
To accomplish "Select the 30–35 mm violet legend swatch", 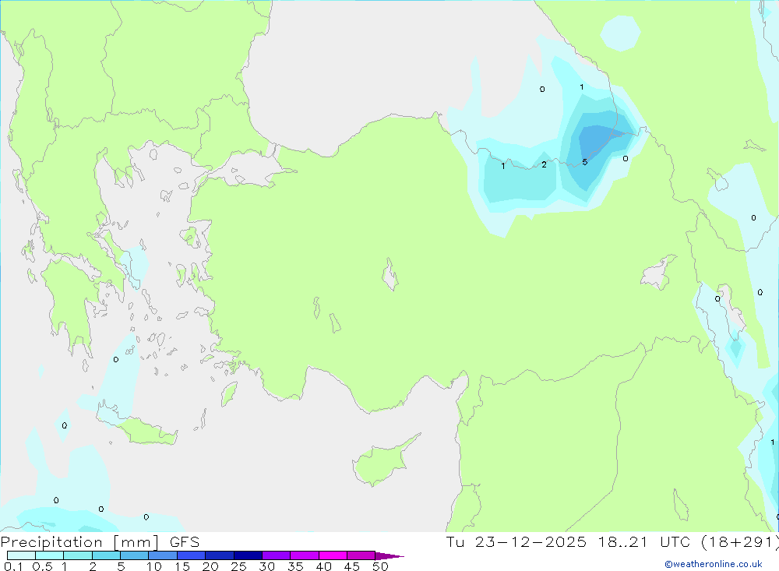I will point(277,555).
